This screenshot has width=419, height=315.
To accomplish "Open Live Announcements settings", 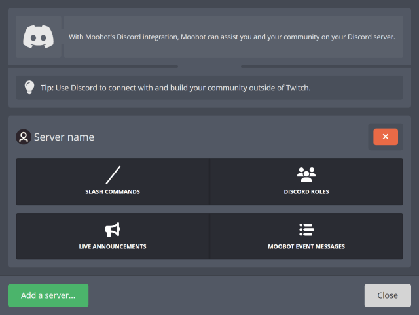I will [x=113, y=237].
